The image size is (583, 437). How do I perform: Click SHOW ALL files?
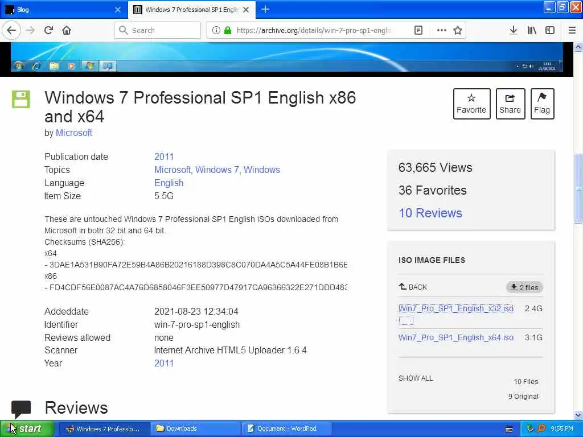(416, 378)
